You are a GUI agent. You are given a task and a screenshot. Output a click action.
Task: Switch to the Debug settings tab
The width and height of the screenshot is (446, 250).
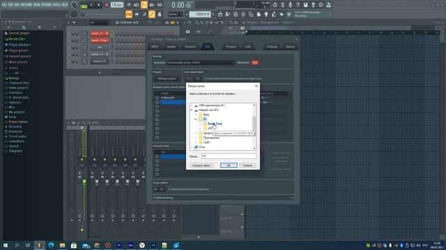click(272, 47)
